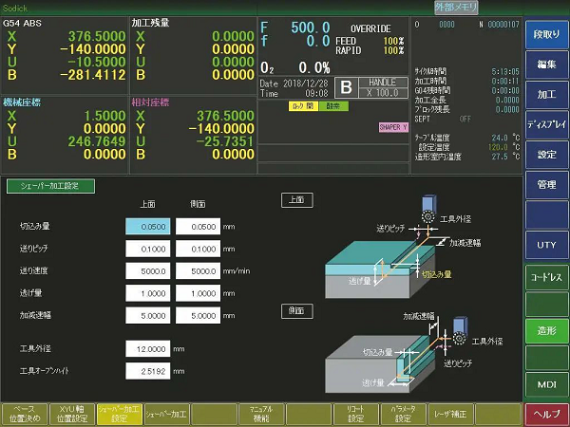This screenshot has width=570, height=427.
Task: Click the G54 ABS B value -281.4112
Action: tap(92, 75)
